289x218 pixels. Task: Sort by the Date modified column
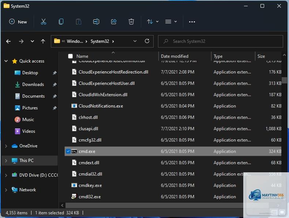pos(174,56)
